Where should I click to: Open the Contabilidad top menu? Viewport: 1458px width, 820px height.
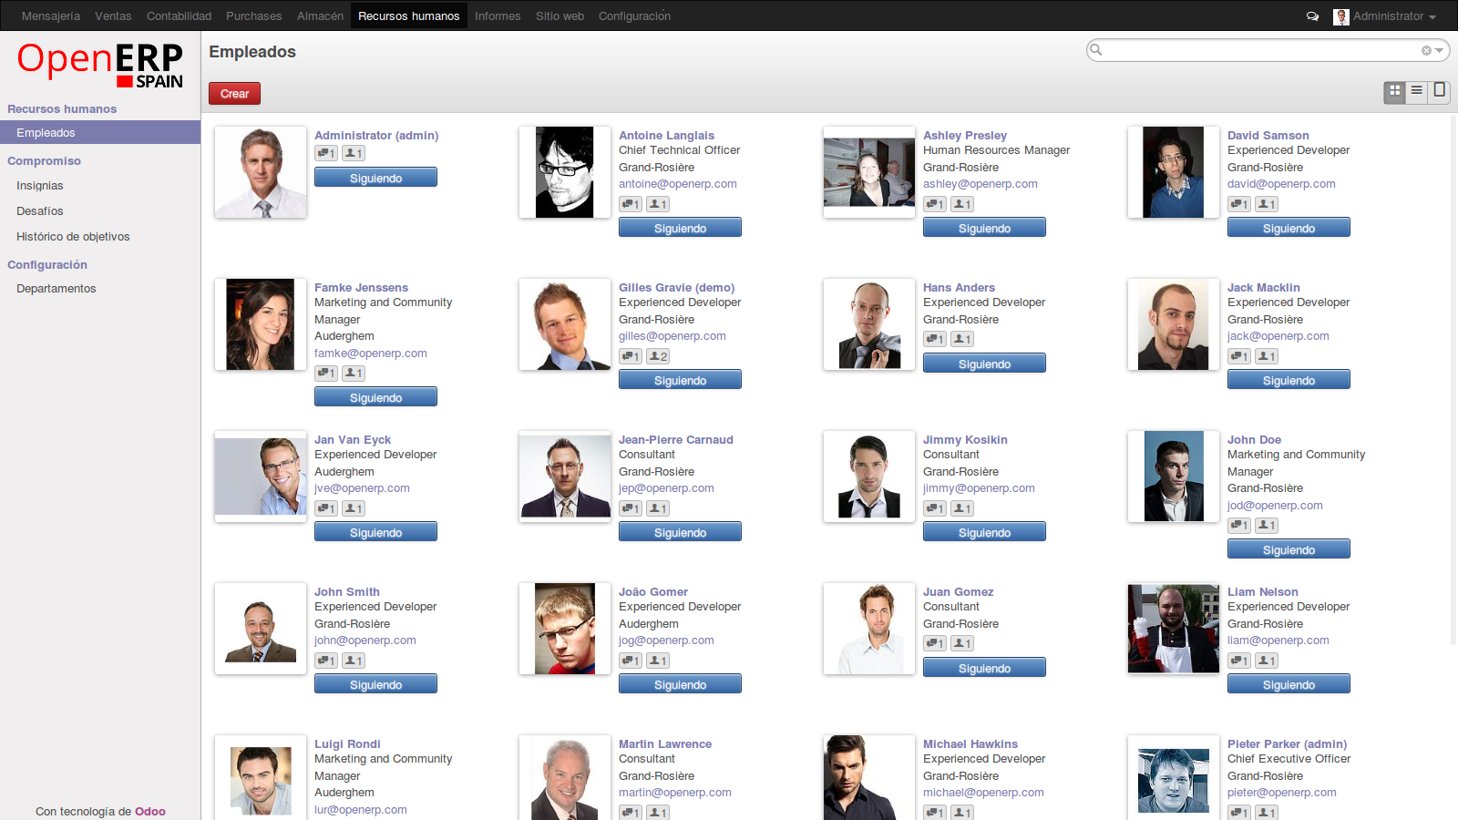pyautogui.click(x=179, y=16)
